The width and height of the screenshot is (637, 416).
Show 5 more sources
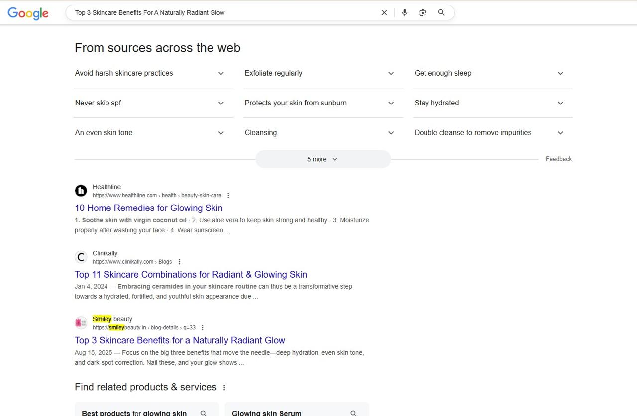click(x=323, y=159)
